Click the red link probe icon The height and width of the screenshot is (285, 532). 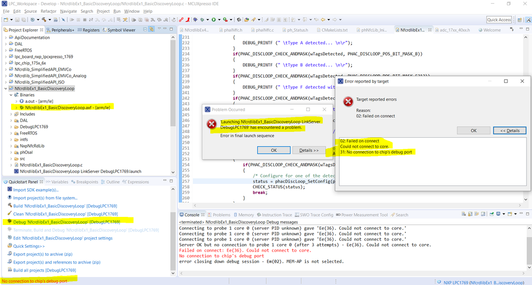[x=181, y=20]
